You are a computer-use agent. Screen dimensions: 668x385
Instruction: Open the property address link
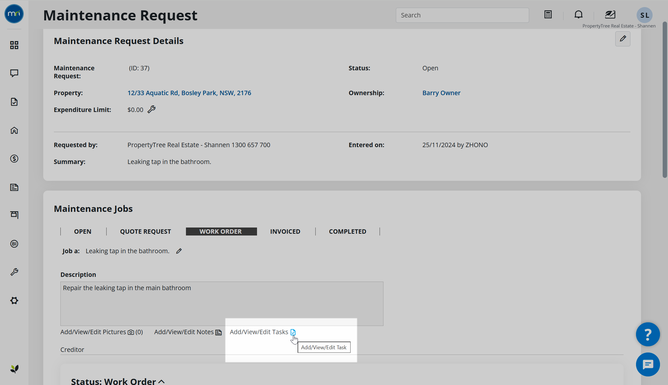189,93
